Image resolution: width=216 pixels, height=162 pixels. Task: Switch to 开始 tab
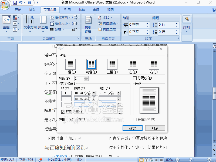18,10
